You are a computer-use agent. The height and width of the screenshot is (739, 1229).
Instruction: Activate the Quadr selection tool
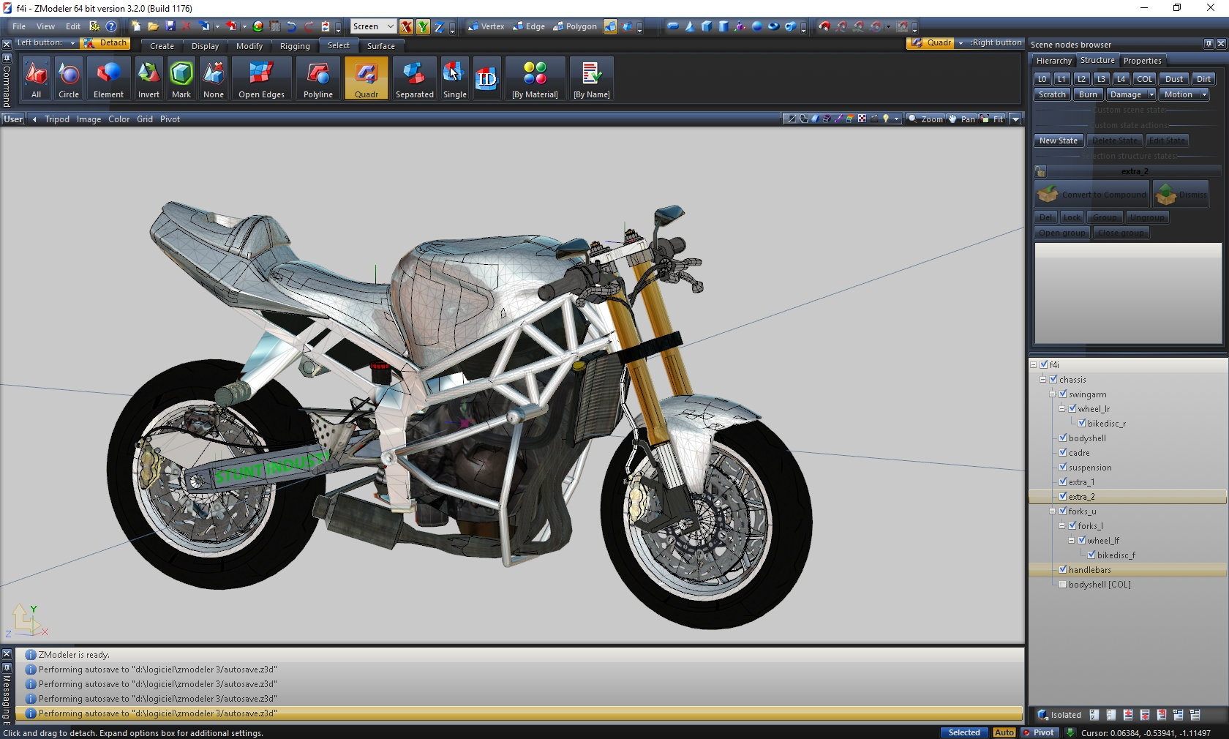pos(366,78)
